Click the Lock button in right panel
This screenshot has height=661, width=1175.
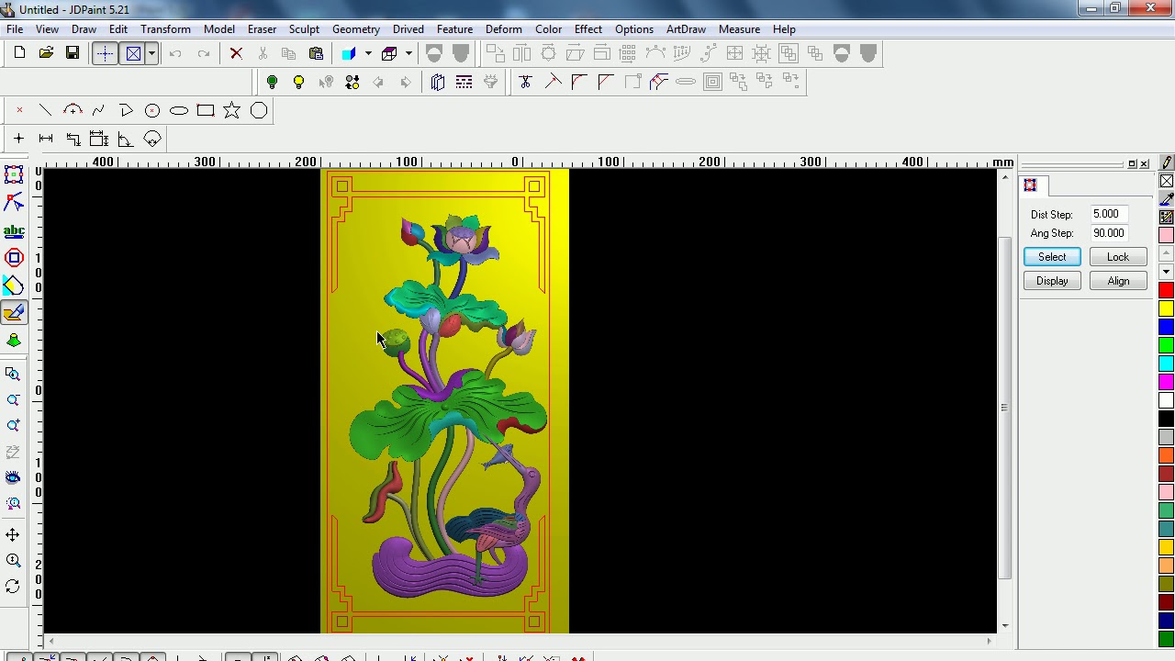[1118, 257]
